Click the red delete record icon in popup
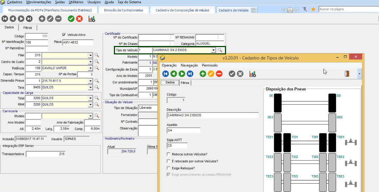Viewport: 379px width, 192px height. pyautogui.click(x=219, y=74)
